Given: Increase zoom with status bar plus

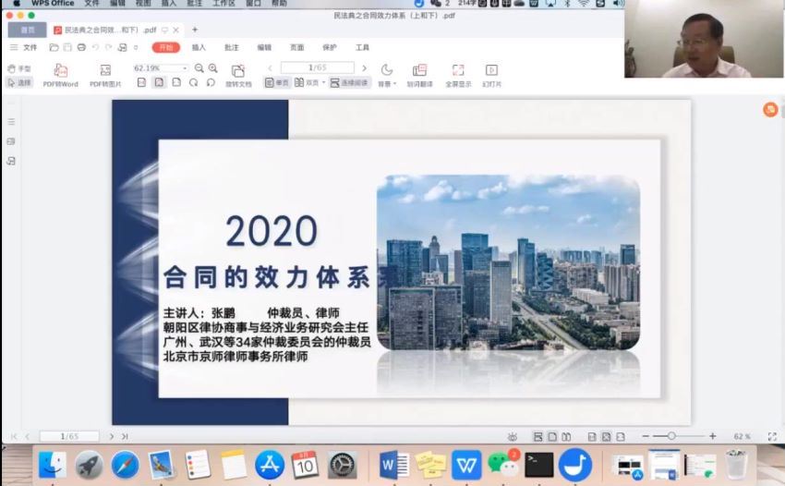Looking at the screenshot, I should [x=712, y=436].
